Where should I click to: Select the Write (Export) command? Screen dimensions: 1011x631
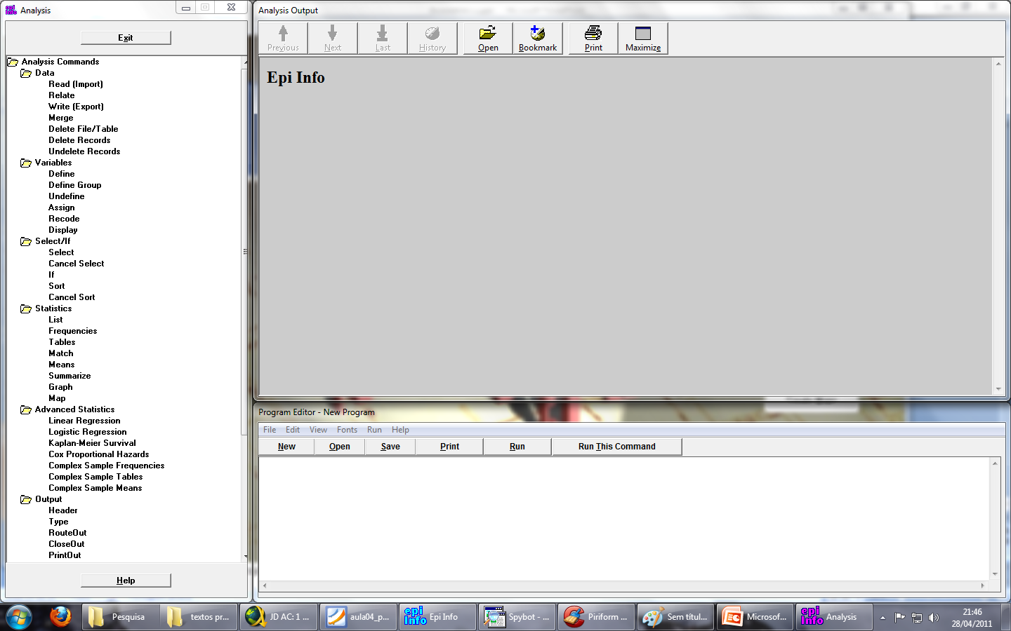[76, 107]
